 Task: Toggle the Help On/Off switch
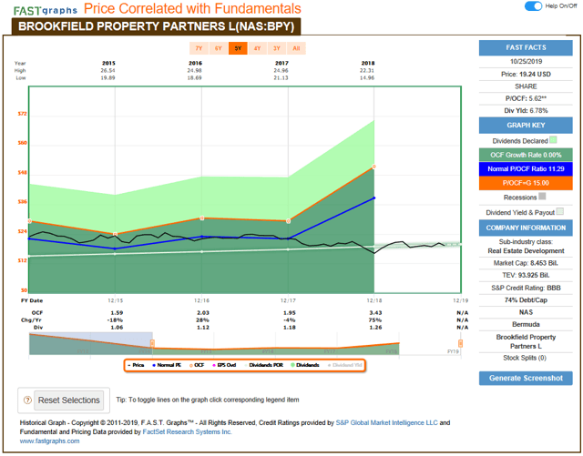click(533, 6)
